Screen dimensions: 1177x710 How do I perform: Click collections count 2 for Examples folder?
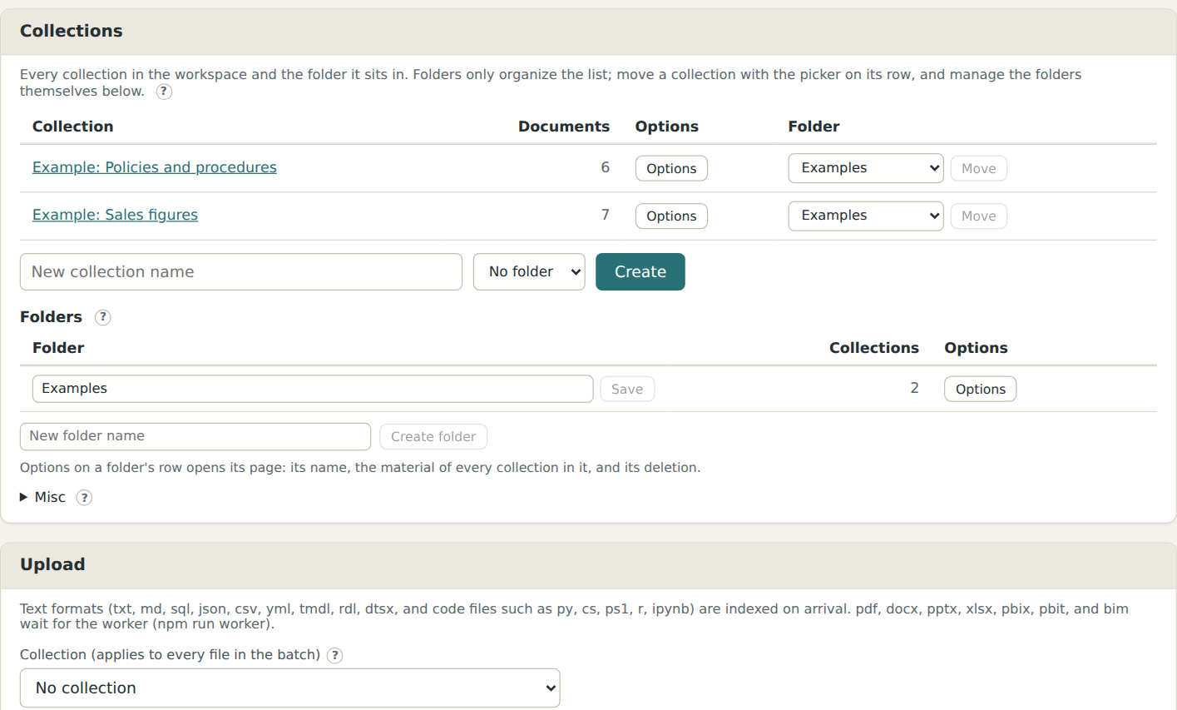[x=915, y=388]
